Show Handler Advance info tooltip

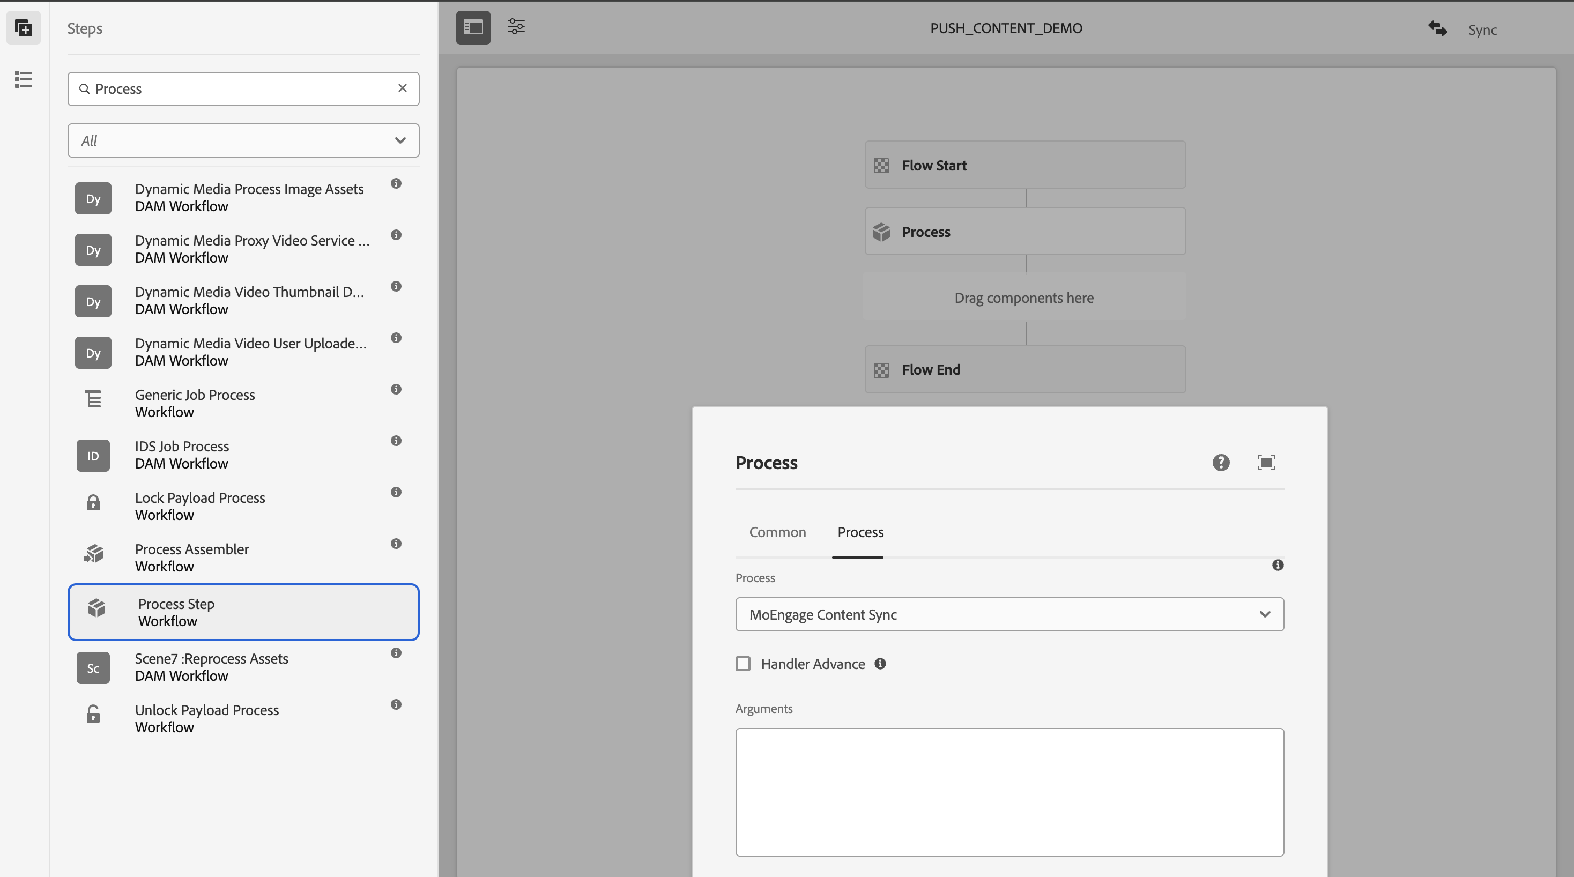click(880, 664)
